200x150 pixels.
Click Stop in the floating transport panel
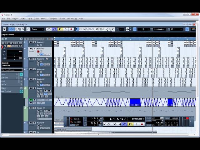click(130, 124)
